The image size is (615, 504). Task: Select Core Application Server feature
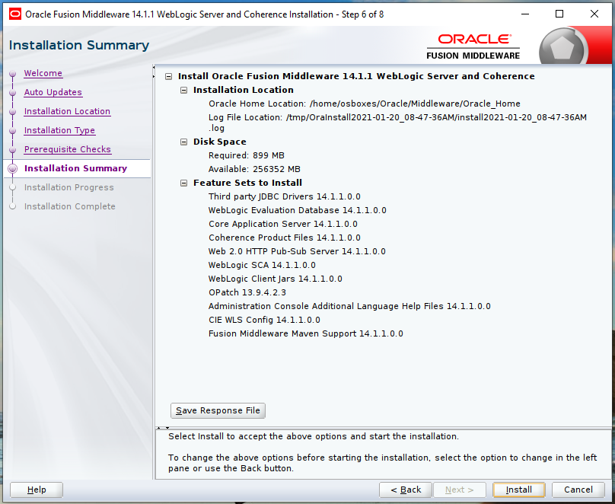283,225
